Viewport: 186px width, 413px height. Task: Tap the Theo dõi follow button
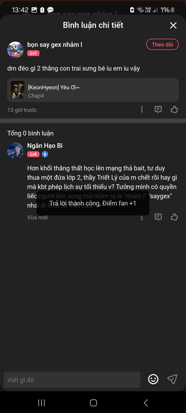[162, 45]
